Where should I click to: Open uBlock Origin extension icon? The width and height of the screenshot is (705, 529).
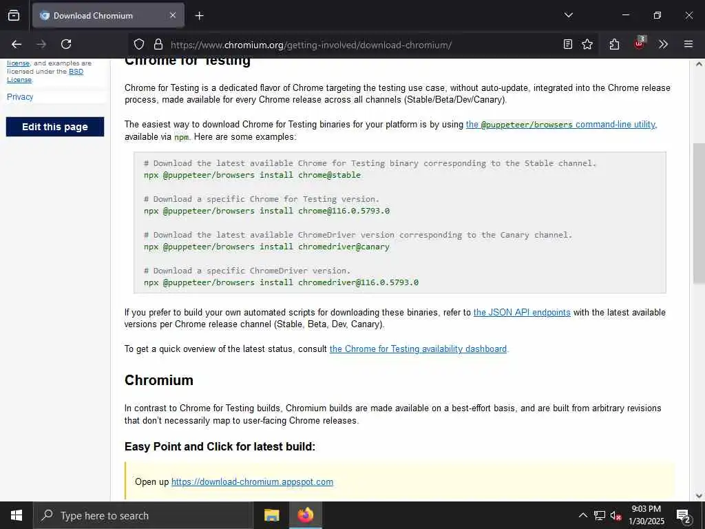(639, 44)
